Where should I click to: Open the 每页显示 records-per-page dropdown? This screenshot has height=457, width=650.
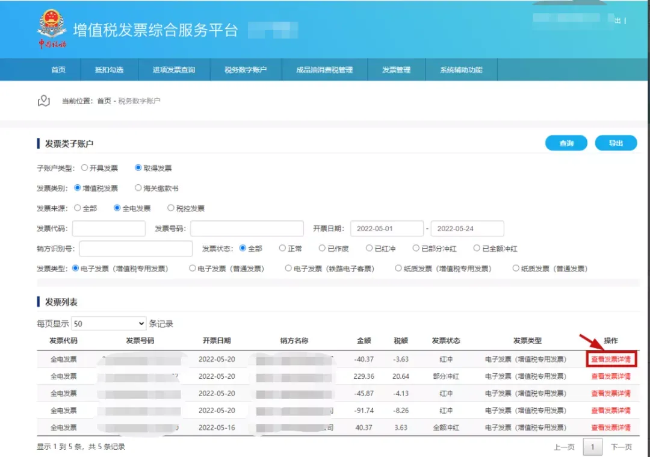[108, 323]
